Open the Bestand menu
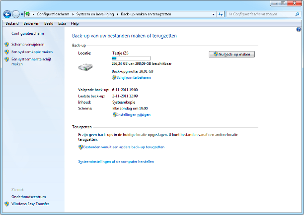This screenshot has width=304, height=215. (12, 23)
